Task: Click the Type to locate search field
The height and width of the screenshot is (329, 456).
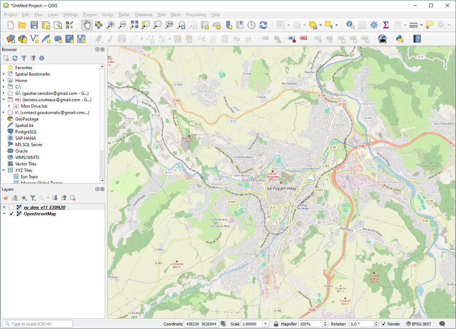Action: (x=37, y=324)
